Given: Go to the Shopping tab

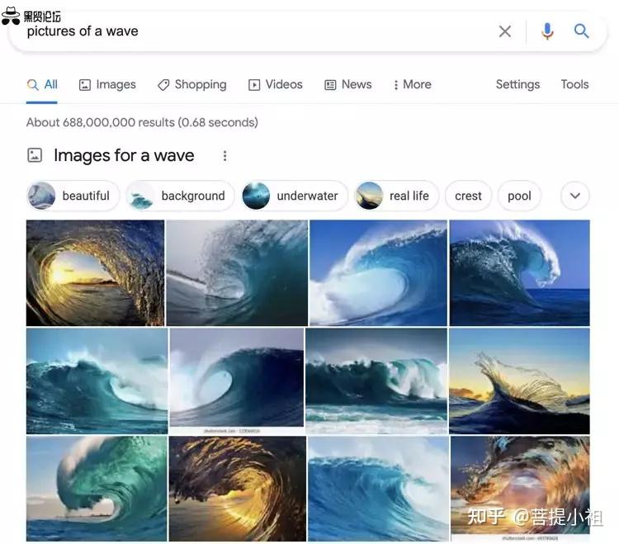Looking at the screenshot, I should tap(191, 84).
